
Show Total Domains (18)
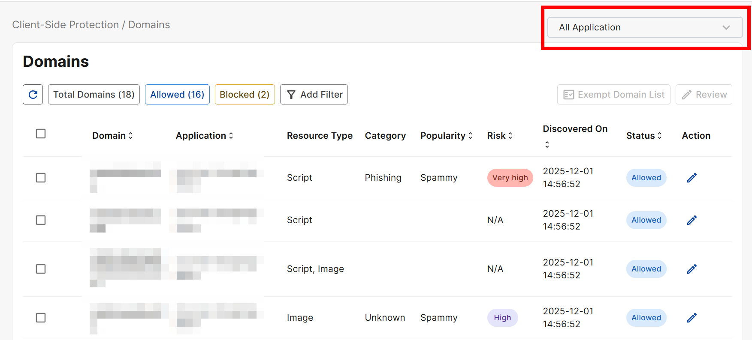point(94,95)
